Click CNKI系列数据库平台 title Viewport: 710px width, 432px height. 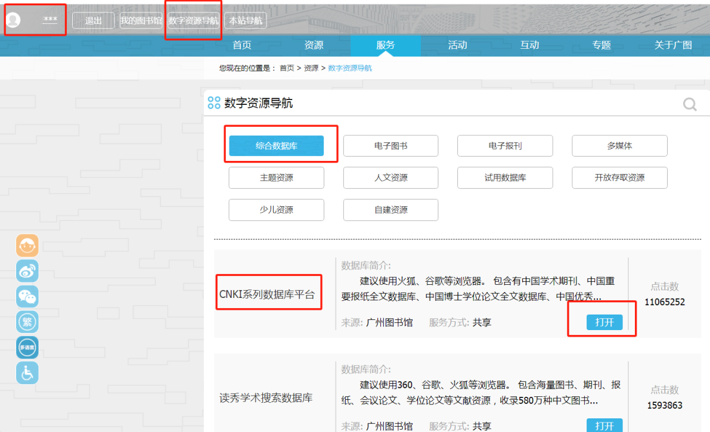pos(266,294)
